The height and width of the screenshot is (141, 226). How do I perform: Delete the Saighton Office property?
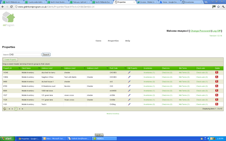click(217, 77)
